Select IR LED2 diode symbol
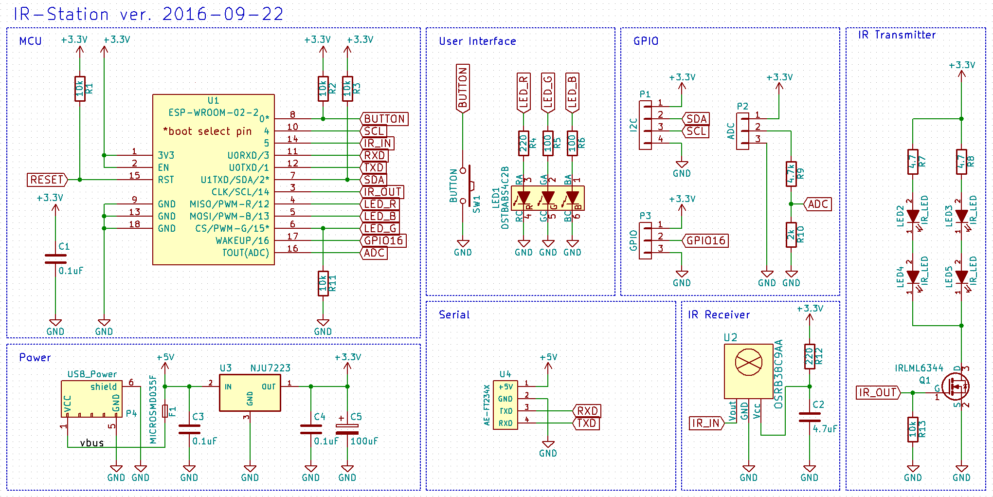This screenshot has height=497, width=993. (x=914, y=216)
